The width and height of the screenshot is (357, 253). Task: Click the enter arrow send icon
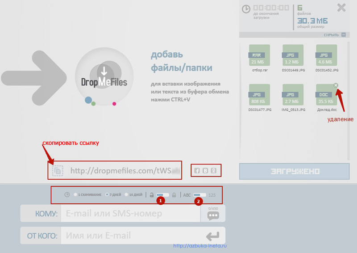pos(212,236)
